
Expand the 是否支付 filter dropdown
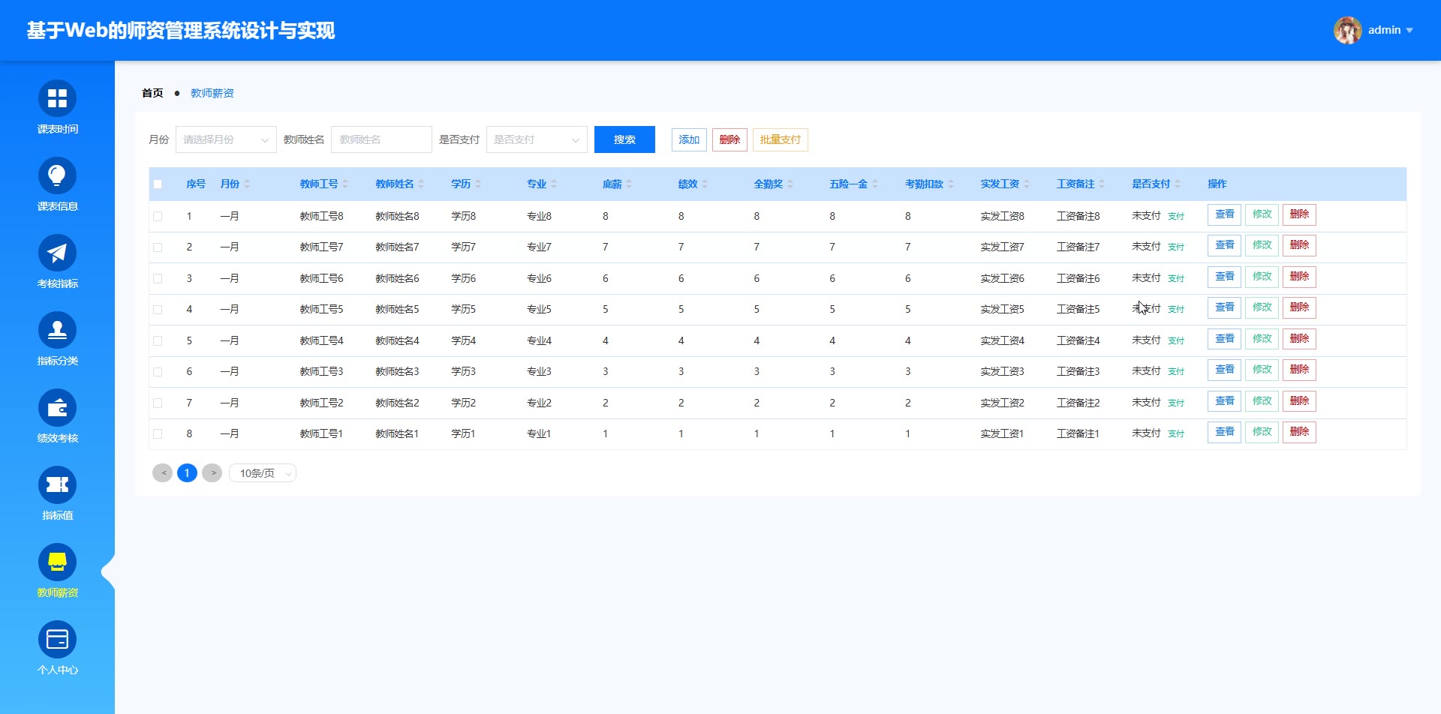pos(537,140)
